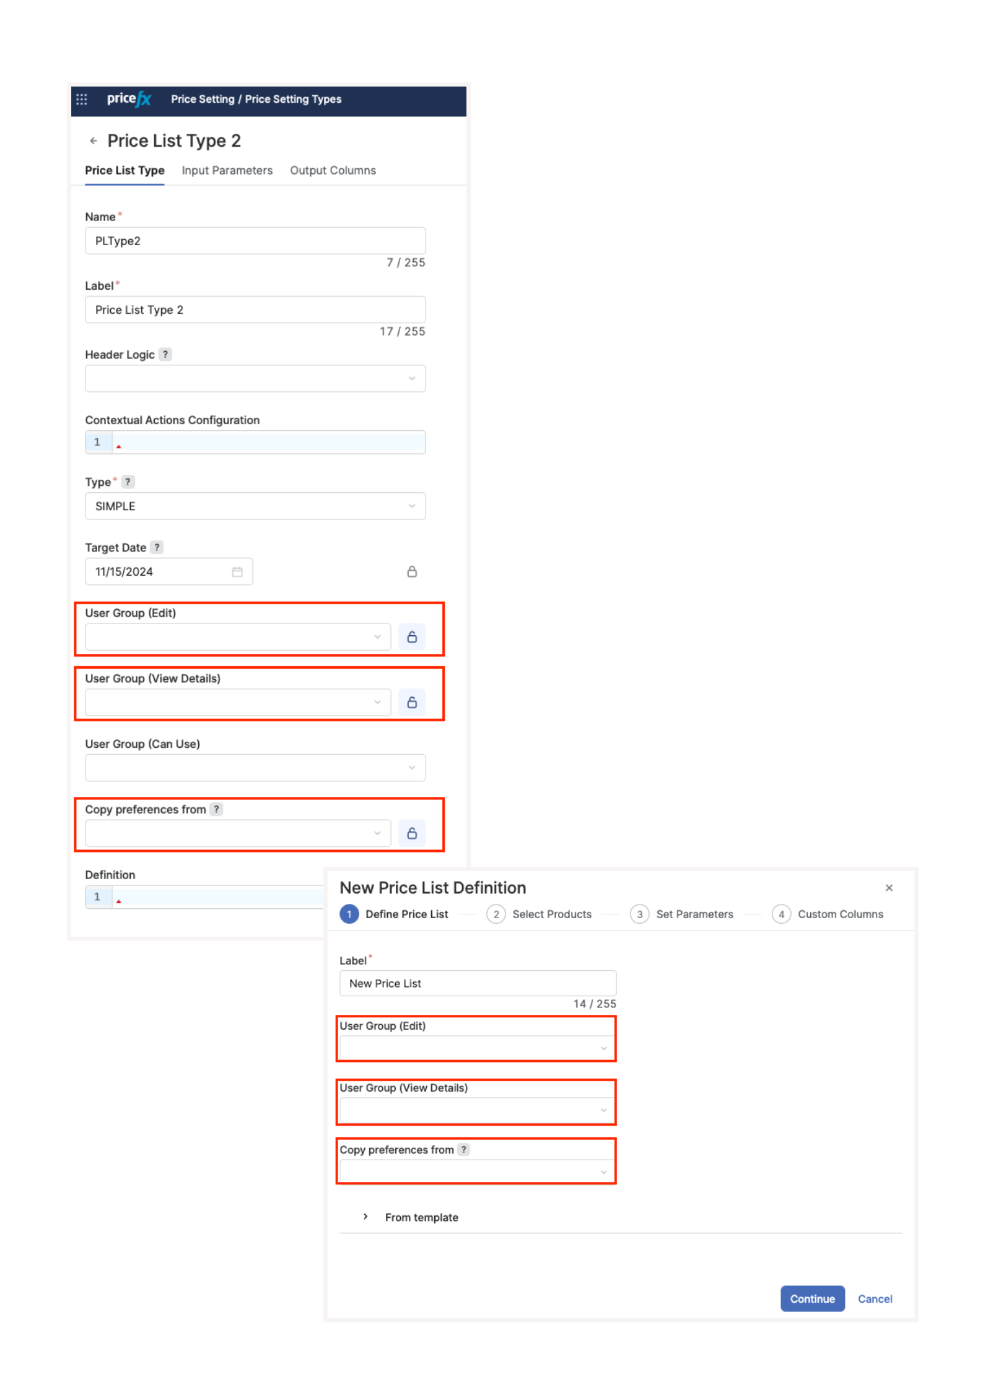
Task: Open the Header Logic dropdown
Action: tap(255, 379)
